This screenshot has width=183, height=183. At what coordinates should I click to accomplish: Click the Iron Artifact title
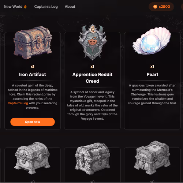(x=33, y=74)
